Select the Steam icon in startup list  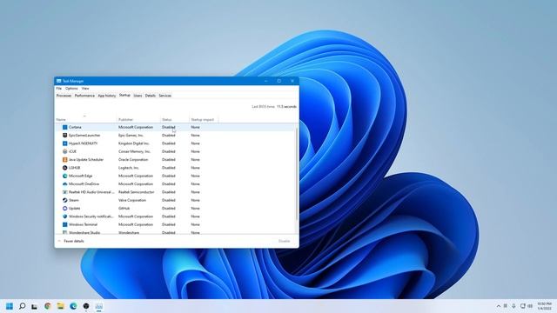(64, 200)
